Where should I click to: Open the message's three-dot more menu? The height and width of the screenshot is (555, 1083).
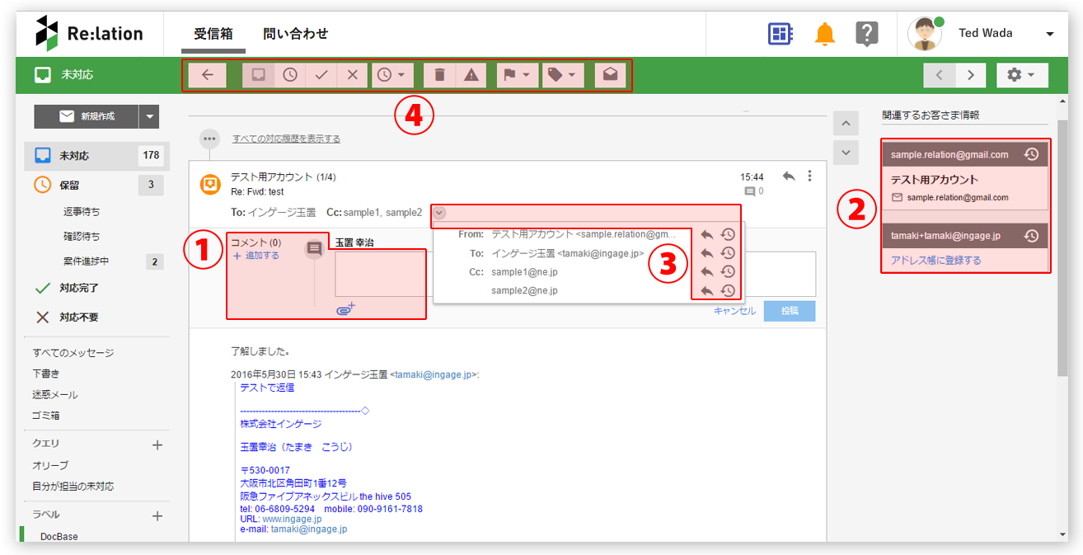point(810,176)
